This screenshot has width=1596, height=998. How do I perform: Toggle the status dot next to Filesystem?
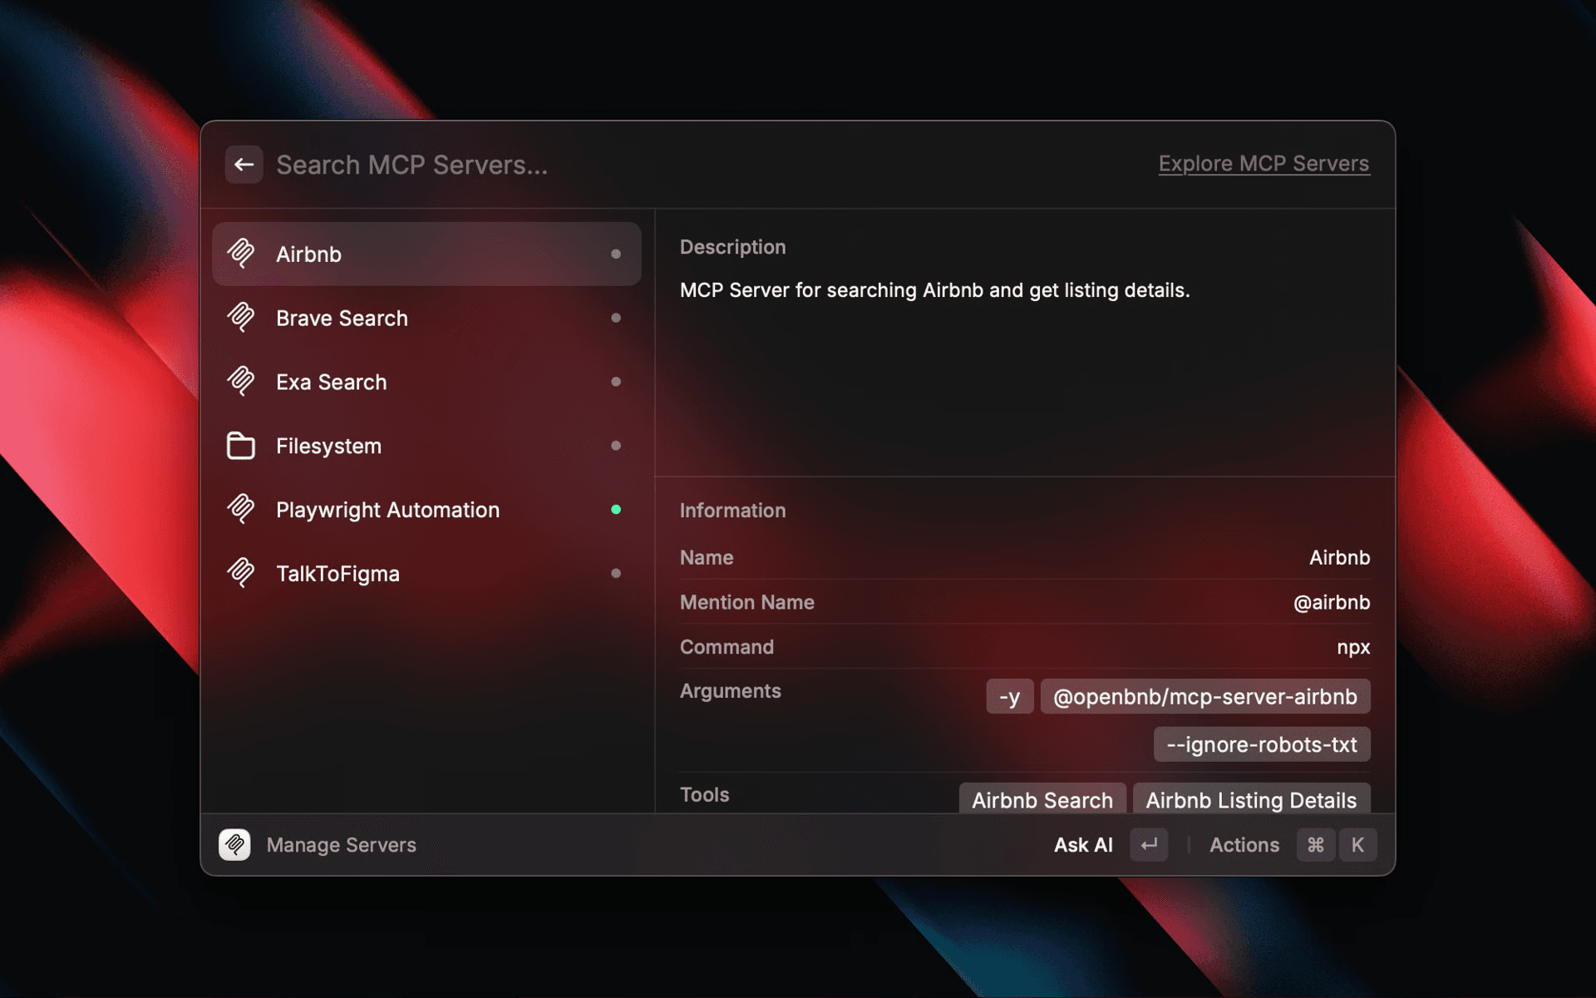point(616,446)
